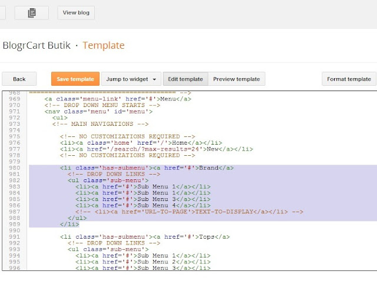
Task: Click the DROP DOWN LINKS comment on line 981
Action: click(114, 174)
